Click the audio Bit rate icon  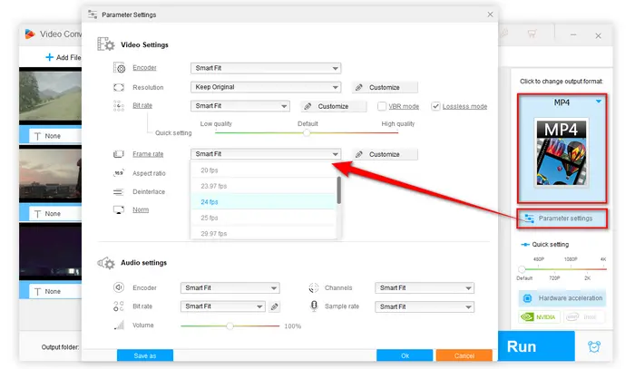pos(119,306)
